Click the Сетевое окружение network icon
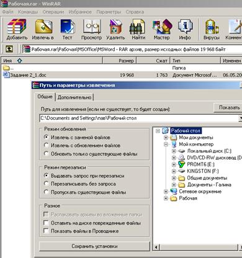This screenshot has height=258, width=242. pyautogui.click(x=174, y=192)
